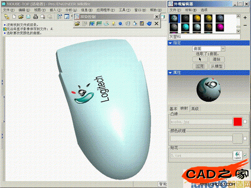Select the magenta material sphere swatch
The width and height of the screenshot is (251, 188).
220,27
